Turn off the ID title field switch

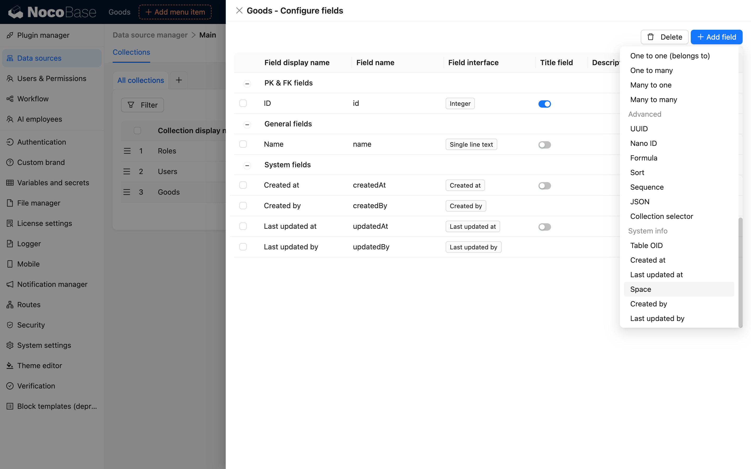[544, 104]
